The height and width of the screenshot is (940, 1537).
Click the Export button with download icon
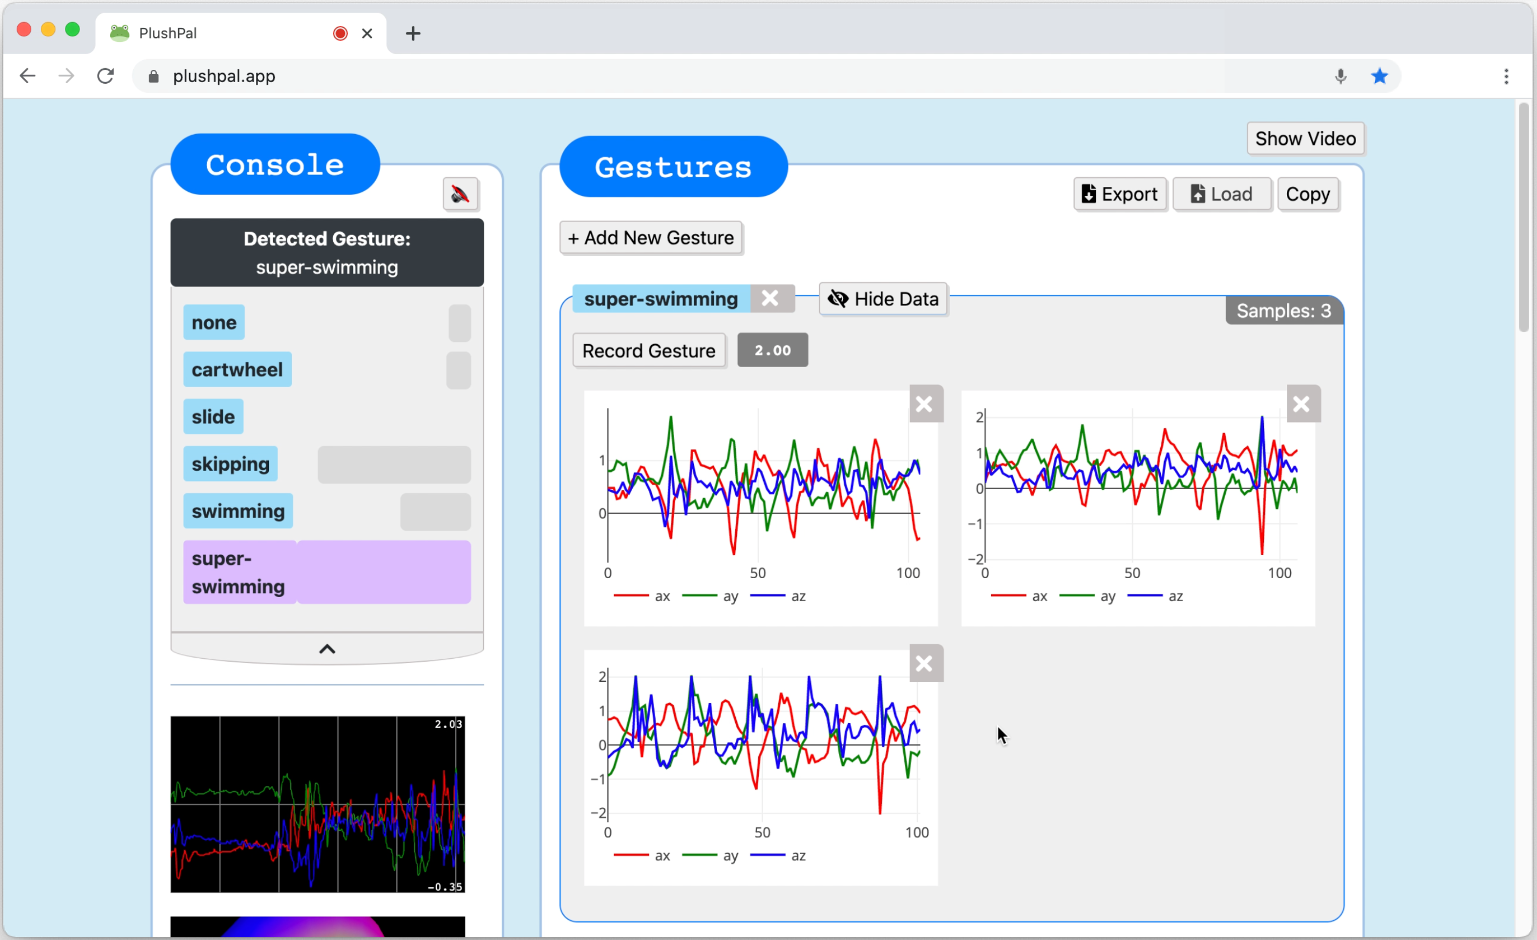[x=1119, y=194]
